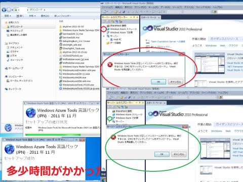Select WcfDataServices.exe file icon
Screen dimensions: 243x182
pyautogui.click(x=61, y=63)
